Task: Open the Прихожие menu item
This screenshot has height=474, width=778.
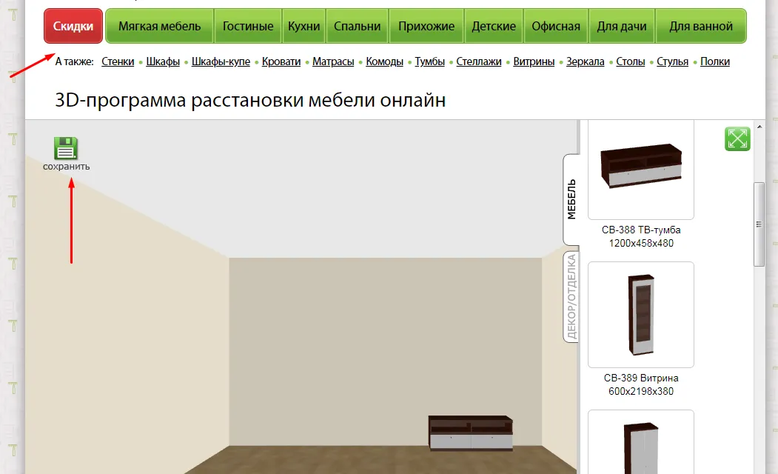Action: (426, 26)
